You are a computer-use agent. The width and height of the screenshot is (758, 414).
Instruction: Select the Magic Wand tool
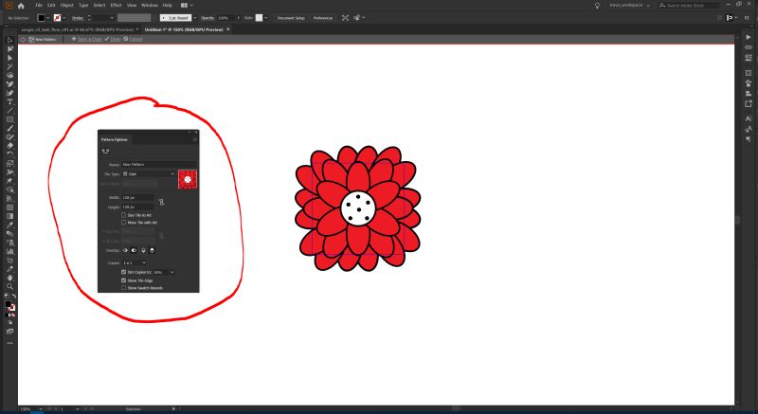(9, 66)
